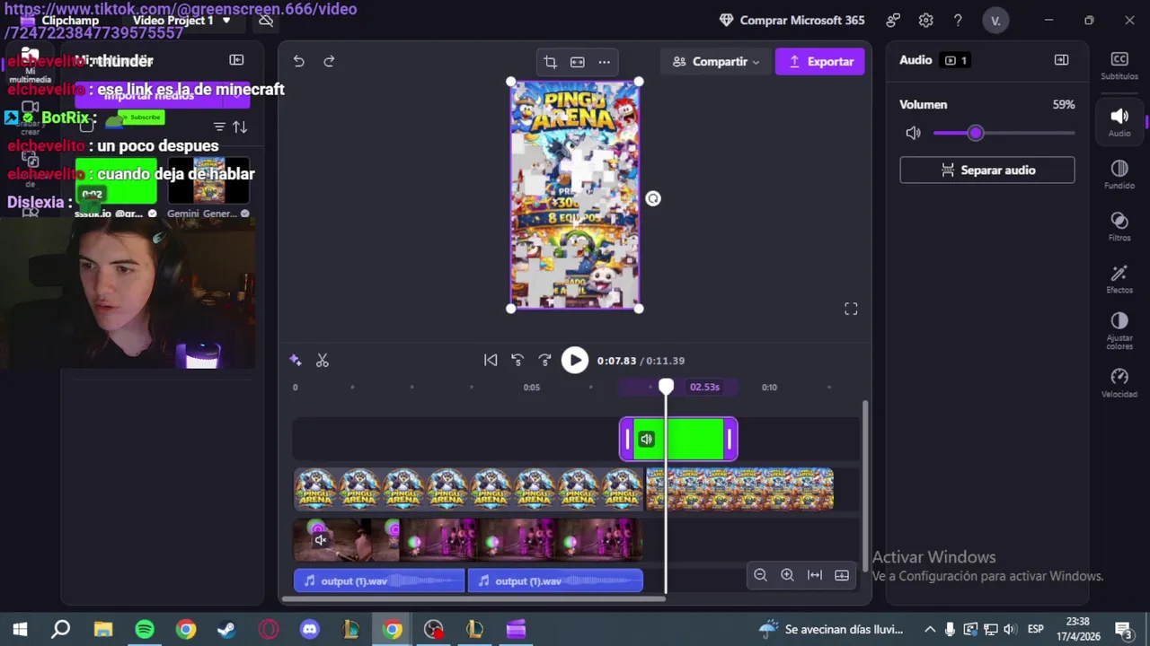Play the video preview
The width and height of the screenshot is (1150, 646).
tap(575, 361)
